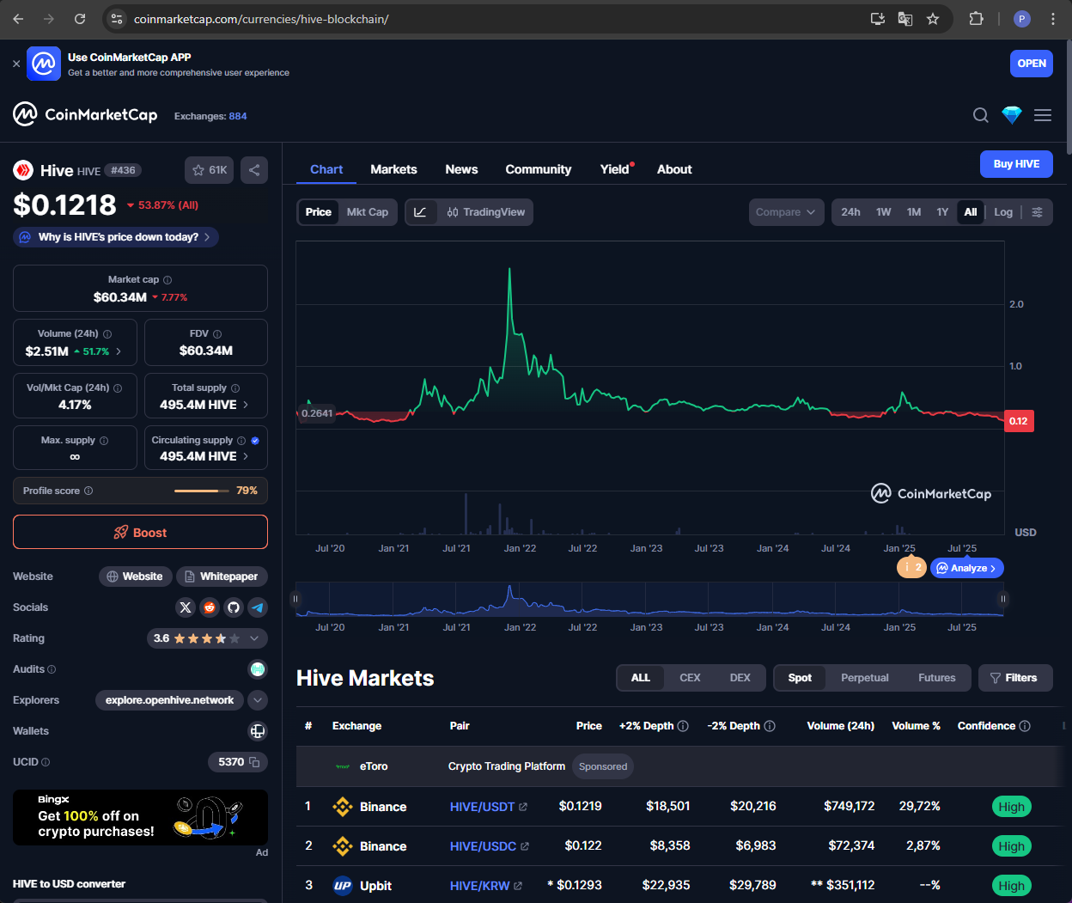The height and width of the screenshot is (903, 1072).
Task: Expand the rating details chevron
Action: click(254, 638)
